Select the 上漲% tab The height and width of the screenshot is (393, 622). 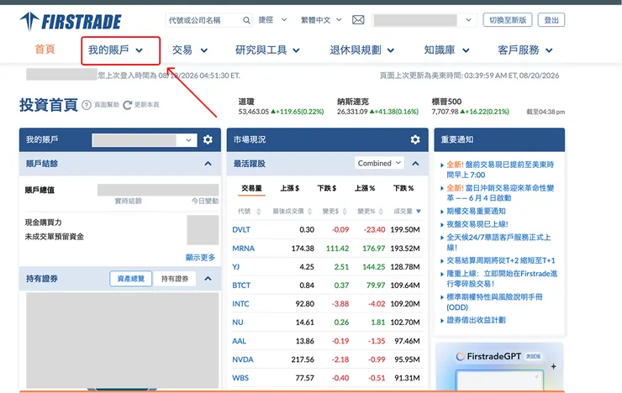pyautogui.click(x=365, y=188)
